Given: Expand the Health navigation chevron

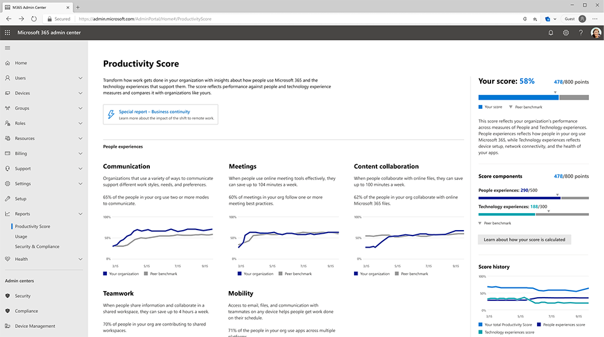Looking at the screenshot, I should pyautogui.click(x=80, y=259).
